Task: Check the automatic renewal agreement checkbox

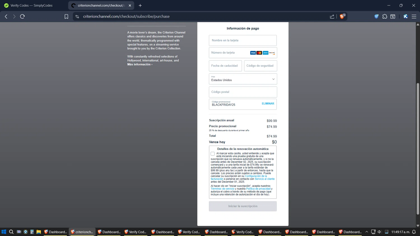Action: pyautogui.click(x=213, y=154)
